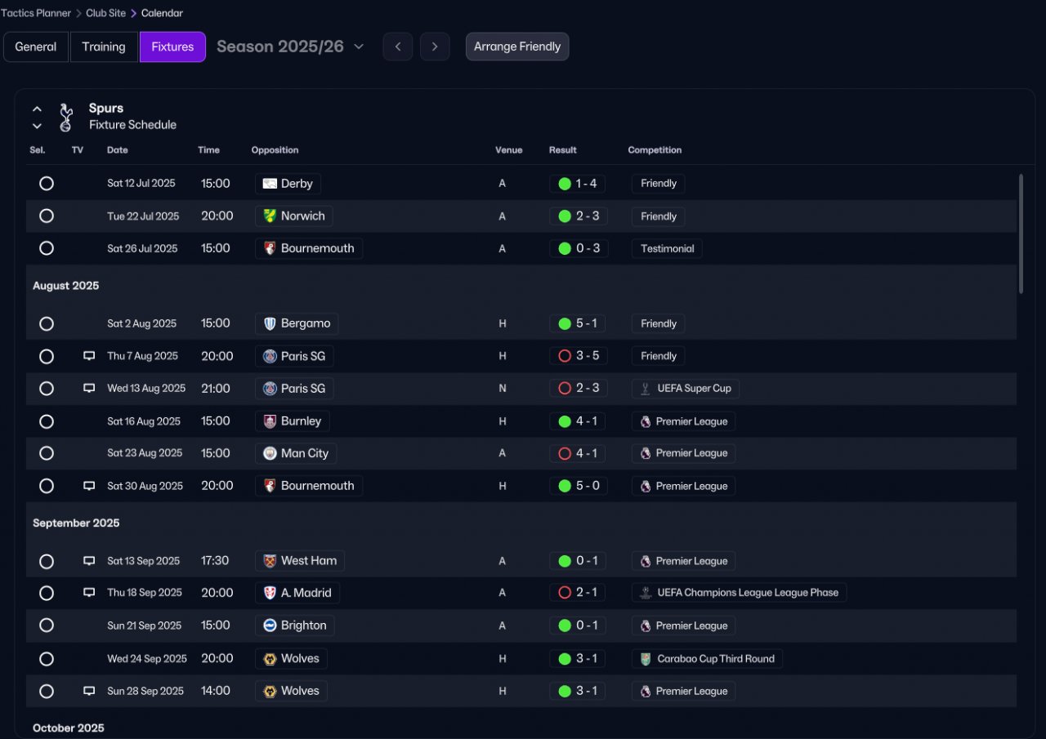This screenshot has height=739, width=1046.
Task: Click Paris SG's badge in the Thu 7 Aug row
Action: tap(270, 356)
